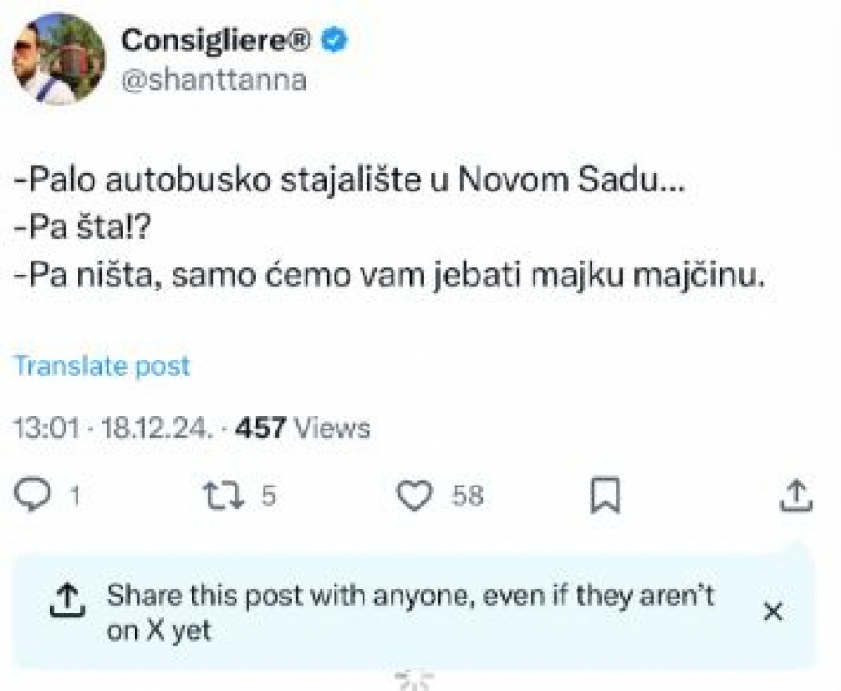
Task: Click the blue verified badge
Action: click(335, 41)
